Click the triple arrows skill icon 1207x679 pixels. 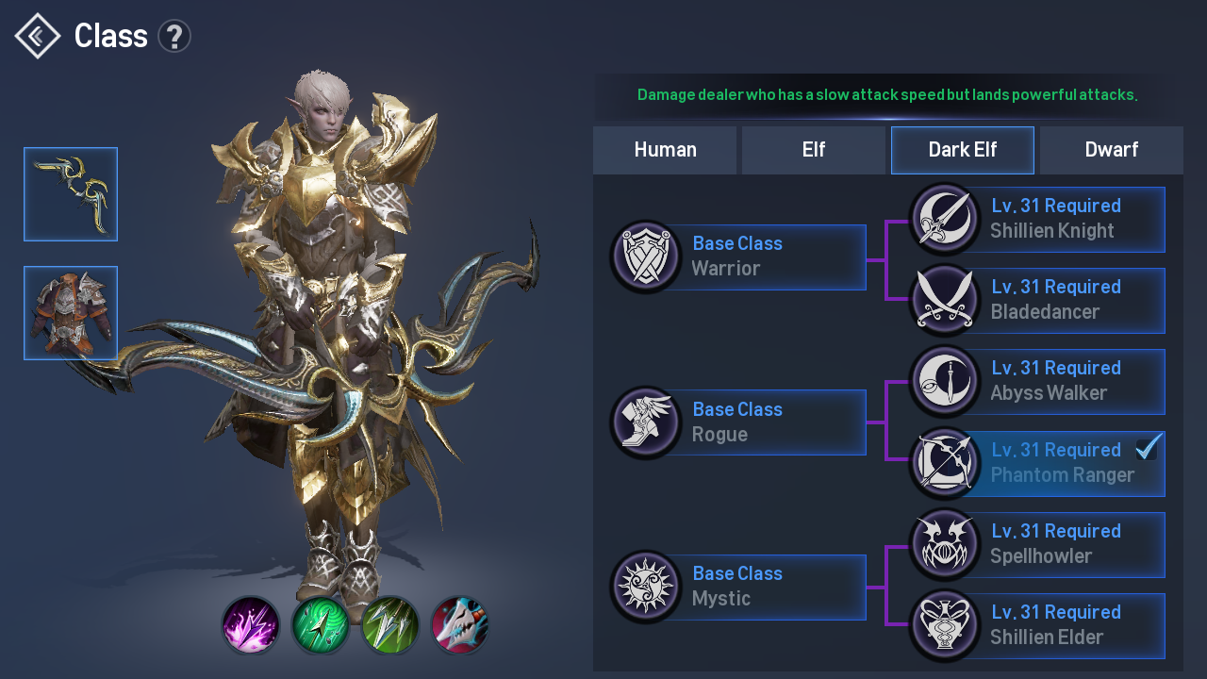390,624
